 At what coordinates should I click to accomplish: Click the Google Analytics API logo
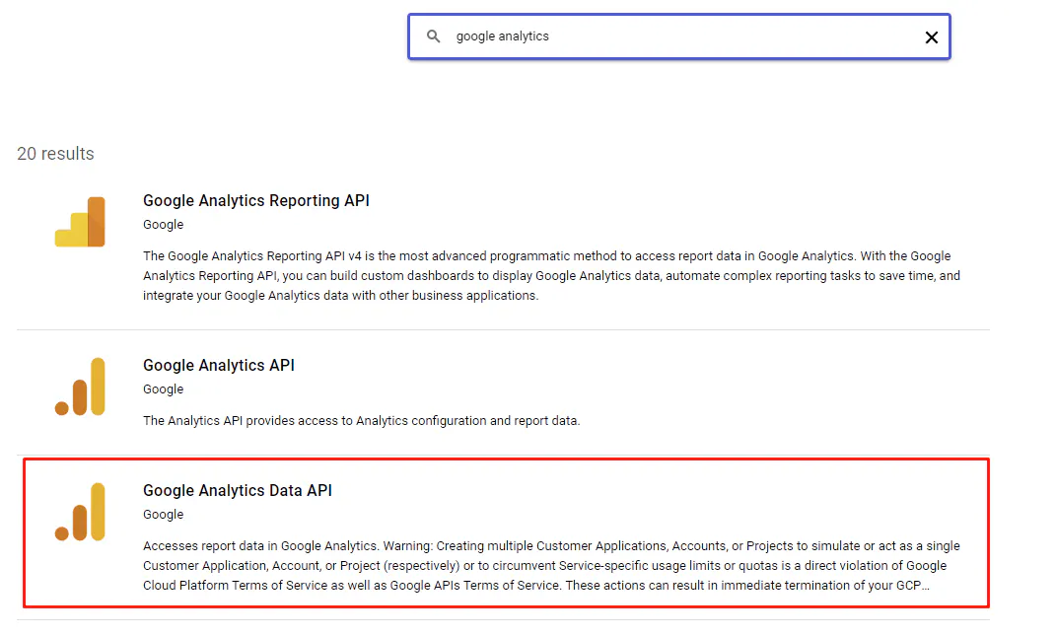pos(80,387)
